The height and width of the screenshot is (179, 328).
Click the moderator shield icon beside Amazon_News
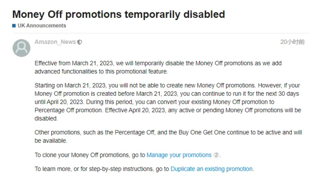tap(80, 42)
